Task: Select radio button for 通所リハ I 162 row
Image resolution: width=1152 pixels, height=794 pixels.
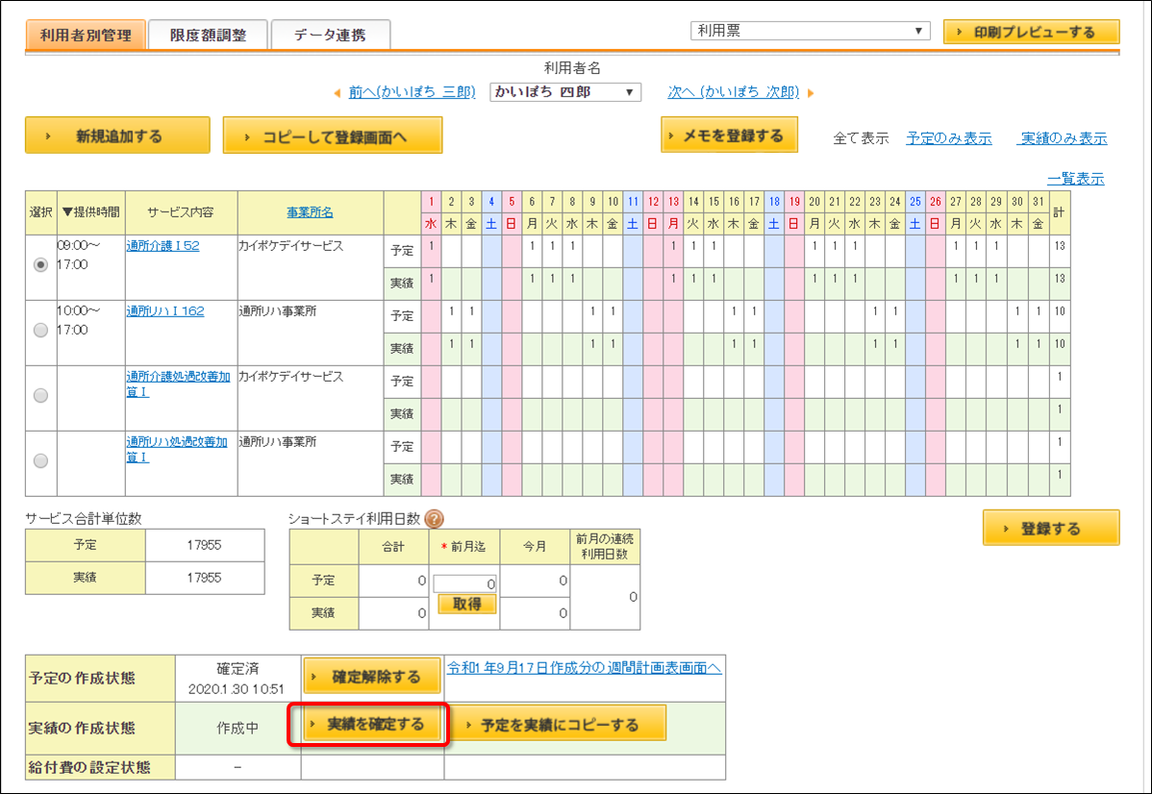Action: pyautogui.click(x=41, y=330)
